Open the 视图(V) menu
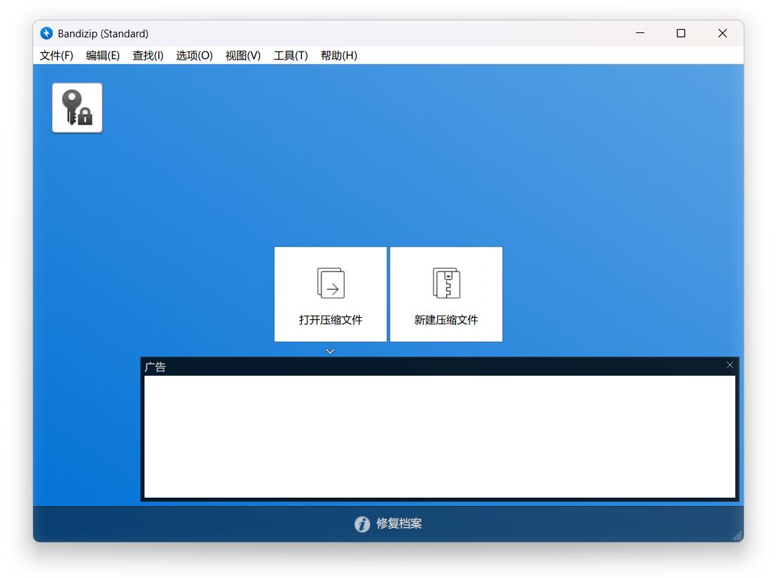The height and width of the screenshot is (578, 779). (243, 56)
